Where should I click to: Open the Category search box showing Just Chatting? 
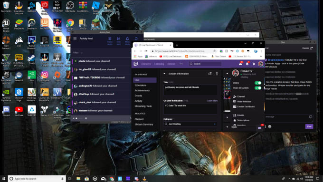(x=190, y=124)
